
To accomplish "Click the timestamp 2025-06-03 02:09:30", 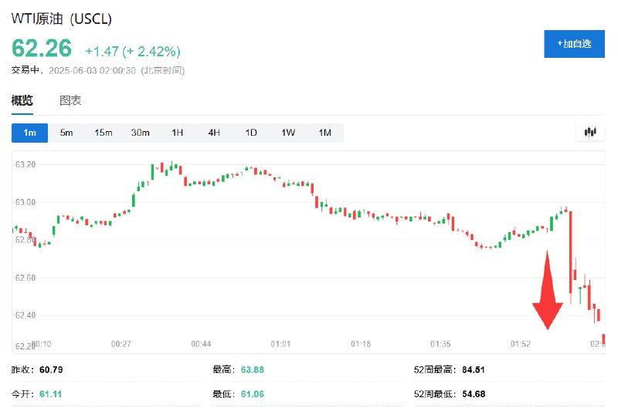I will tap(92, 70).
